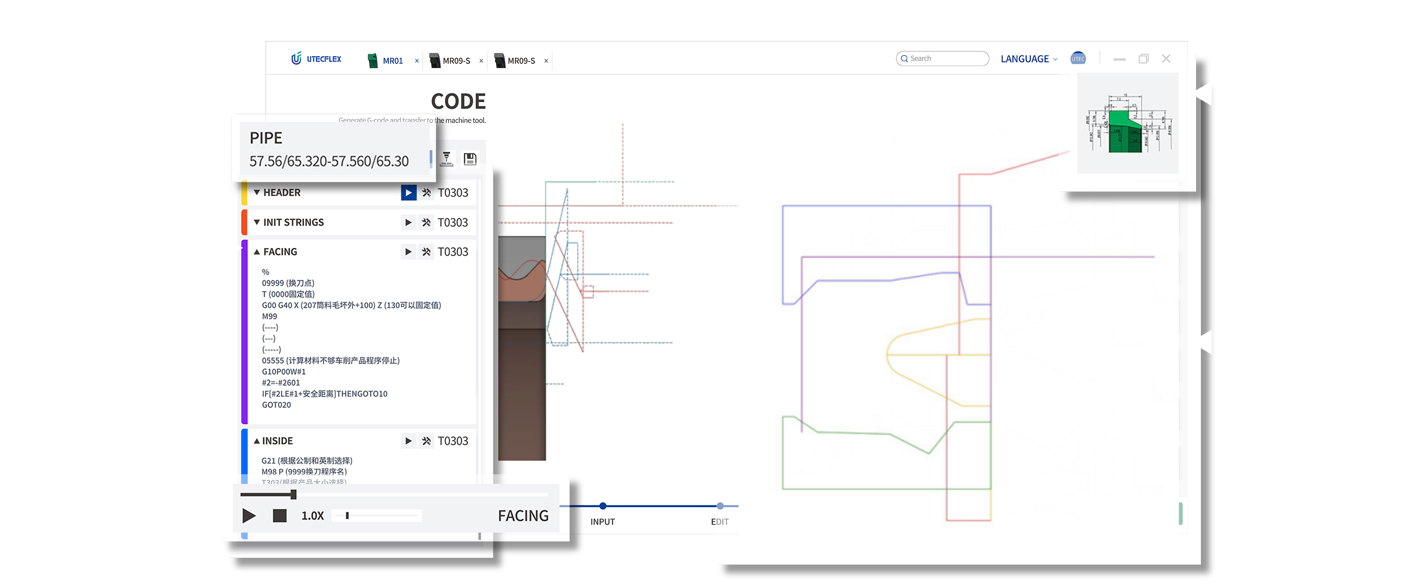Click the upper left arrow on right edge
This screenshot has height=586, width=1418.
[1204, 94]
